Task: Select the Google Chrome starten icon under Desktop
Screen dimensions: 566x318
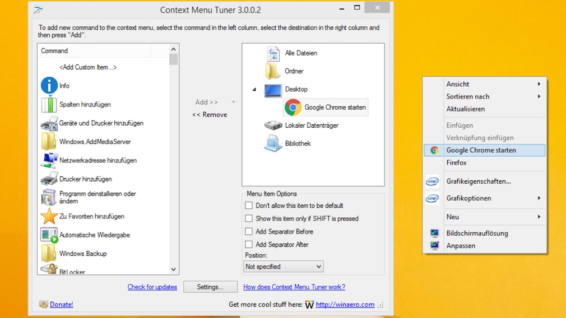Action: (293, 107)
